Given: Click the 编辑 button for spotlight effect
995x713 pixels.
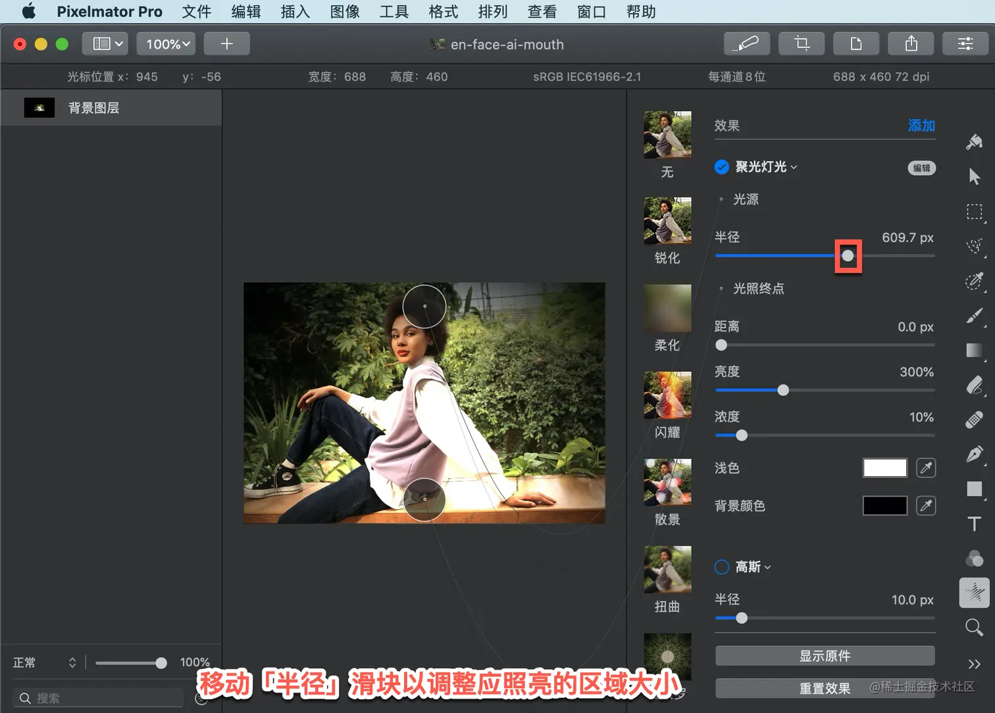Looking at the screenshot, I should coord(922,168).
